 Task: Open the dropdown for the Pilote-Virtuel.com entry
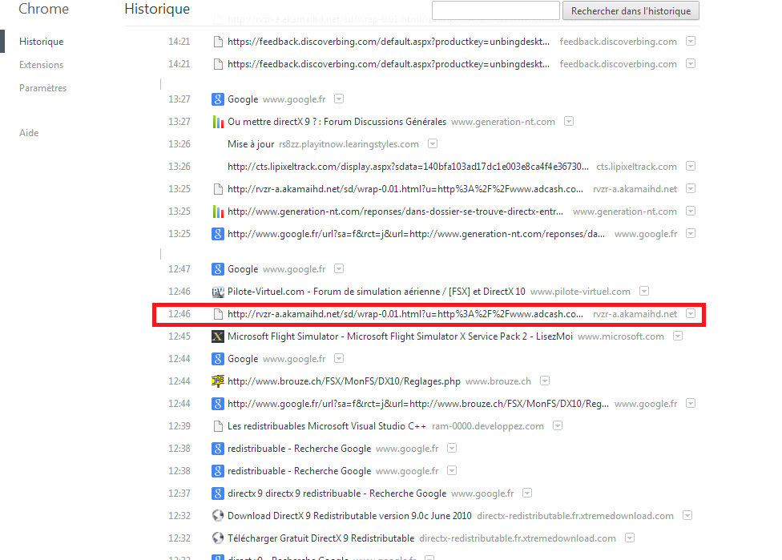pos(644,292)
